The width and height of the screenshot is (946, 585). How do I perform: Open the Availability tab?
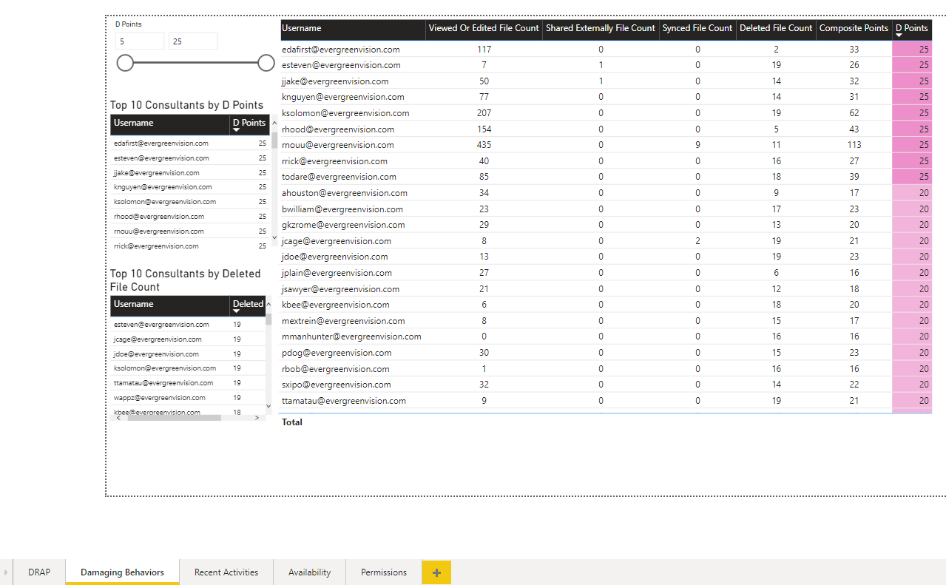tap(309, 572)
